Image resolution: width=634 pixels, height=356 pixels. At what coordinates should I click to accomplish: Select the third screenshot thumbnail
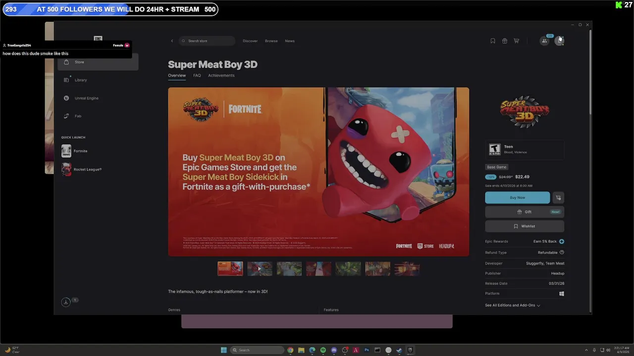pyautogui.click(x=289, y=268)
